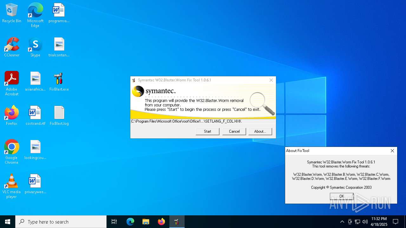Open CCleaner desktop shortcut
The width and height of the screenshot is (406, 228).
click(12, 47)
